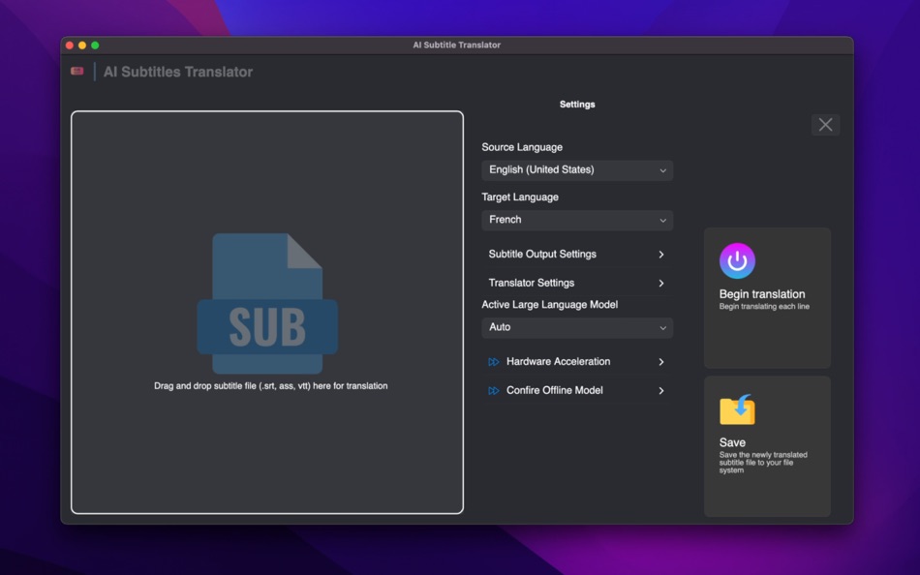Click the X icon above the action cards
The height and width of the screenshot is (575, 920).
coord(825,124)
